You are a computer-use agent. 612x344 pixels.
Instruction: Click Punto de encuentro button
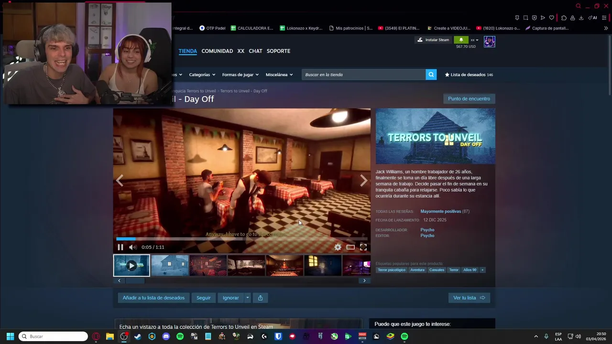tap(469, 99)
